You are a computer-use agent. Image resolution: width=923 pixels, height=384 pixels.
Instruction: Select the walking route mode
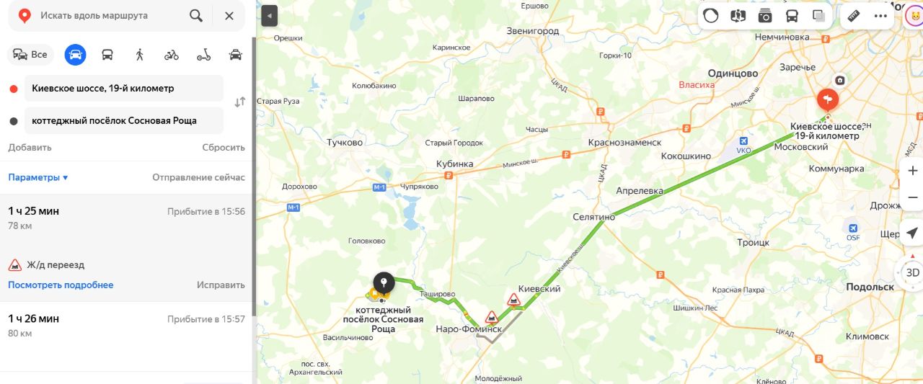tap(139, 55)
